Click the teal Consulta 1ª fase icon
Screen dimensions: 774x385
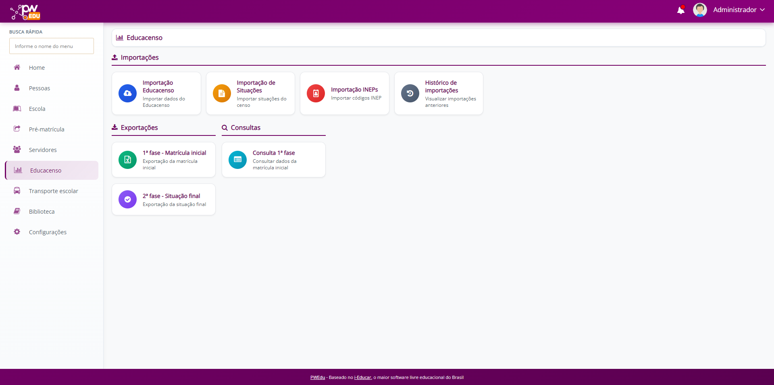(x=237, y=160)
